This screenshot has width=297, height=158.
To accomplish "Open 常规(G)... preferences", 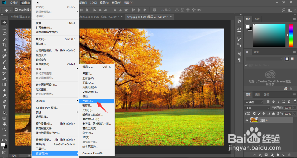I will coord(97,67).
